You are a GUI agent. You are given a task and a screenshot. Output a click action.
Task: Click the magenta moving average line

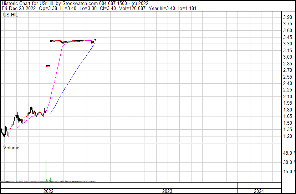57,71
